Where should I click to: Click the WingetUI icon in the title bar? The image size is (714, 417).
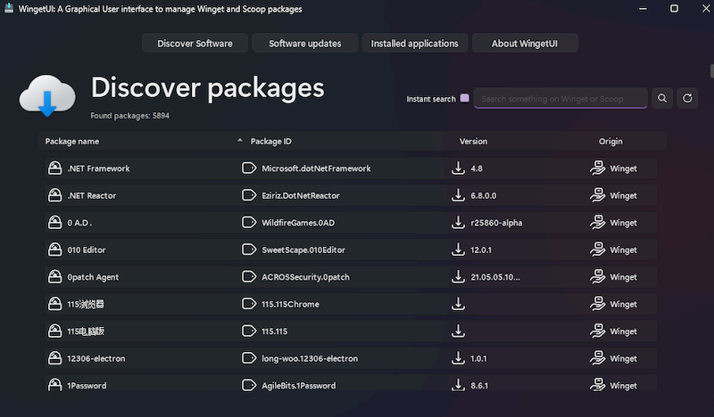[x=10, y=9]
